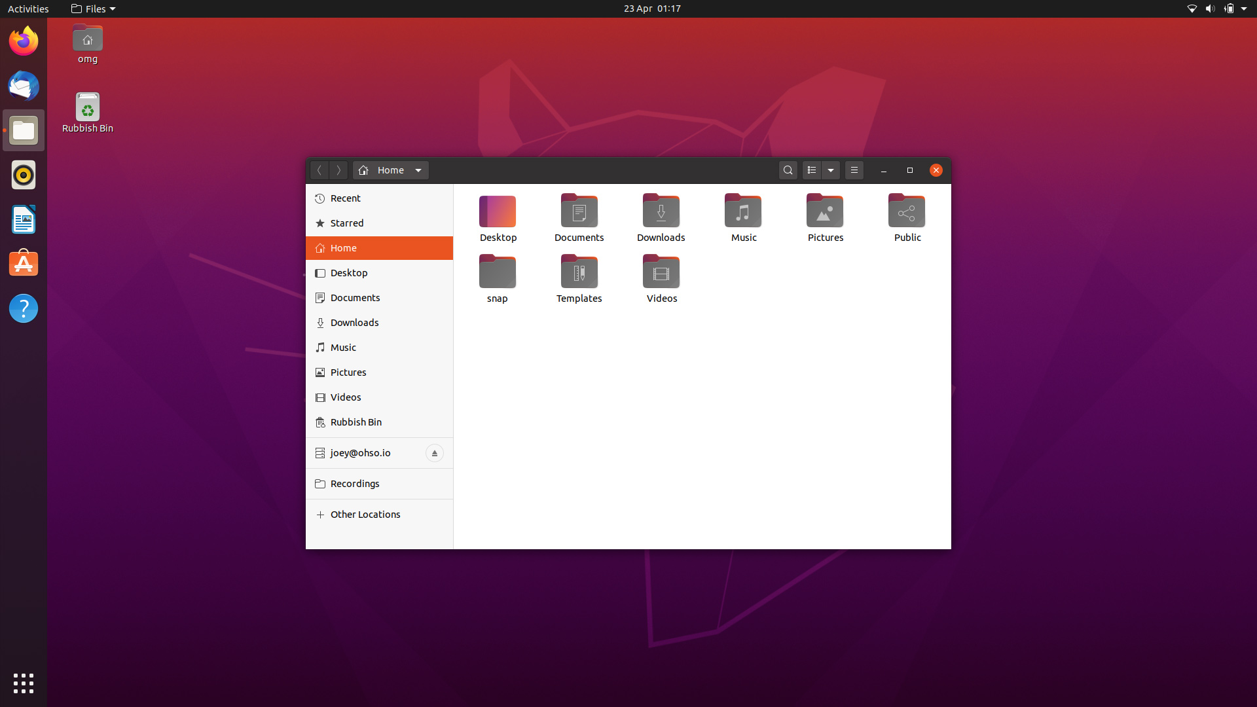Select Recent in the sidebar
The image size is (1257, 707).
tap(346, 198)
